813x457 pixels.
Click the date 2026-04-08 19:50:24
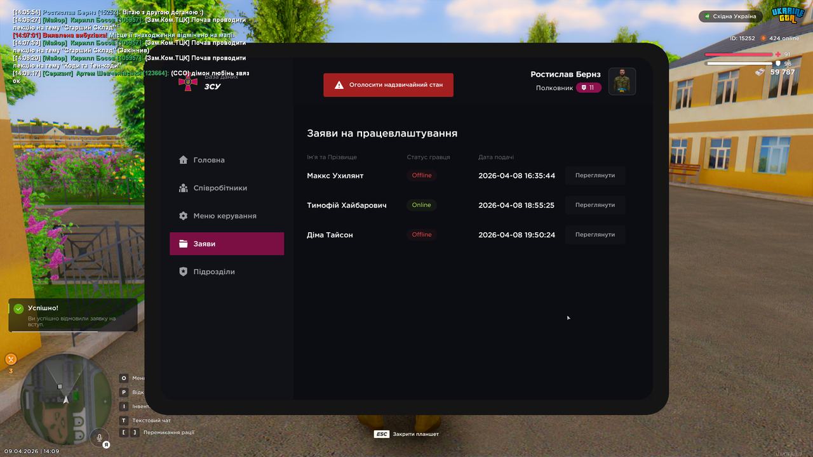tap(516, 235)
